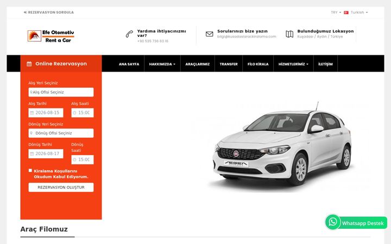The height and width of the screenshot is (244, 391).
Task: Expand the Hizmetlerimiz menu
Action: pyautogui.click(x=293, y=64)
